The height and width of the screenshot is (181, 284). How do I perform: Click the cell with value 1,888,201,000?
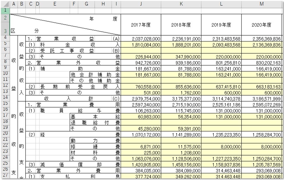[x=181, y=45]
